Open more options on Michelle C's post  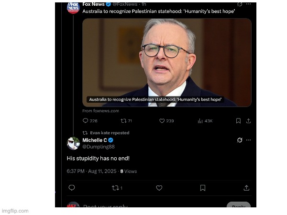tap(248, 140)
